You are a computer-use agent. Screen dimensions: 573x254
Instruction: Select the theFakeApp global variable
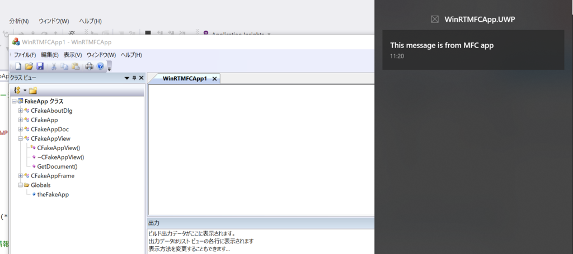[x=53, y=194]
